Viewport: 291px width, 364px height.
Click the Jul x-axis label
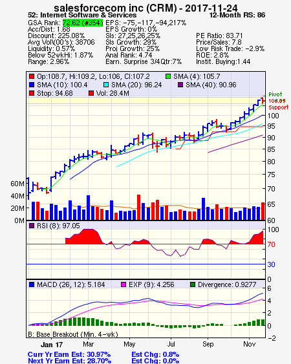[x=171, y=344]
